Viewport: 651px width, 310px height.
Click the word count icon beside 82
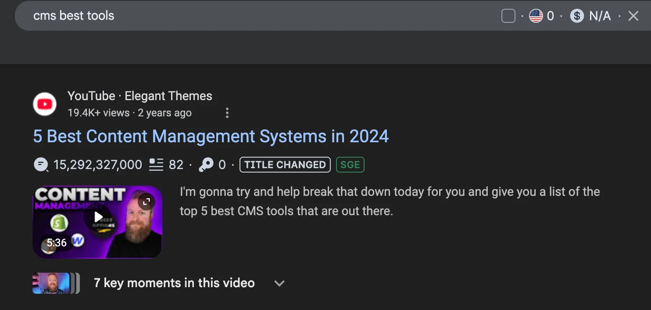pyautogui.click(x=156, y=165)
